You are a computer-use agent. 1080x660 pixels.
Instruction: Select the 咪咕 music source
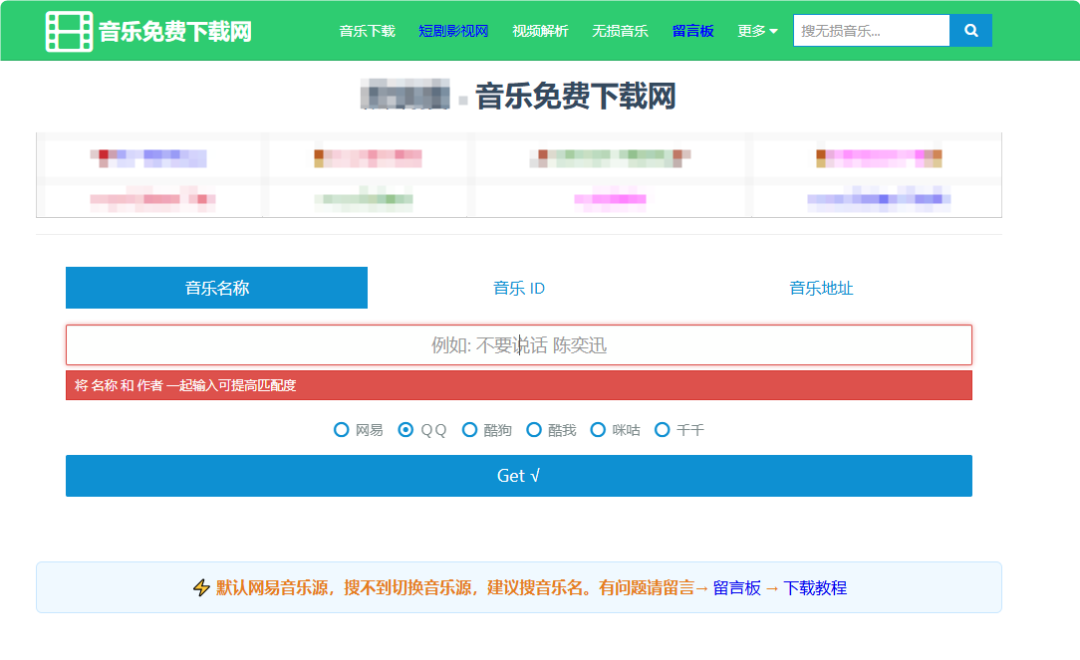point(598,430)
